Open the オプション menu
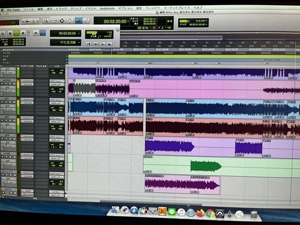The image size is (300, 225). point(125,8)
